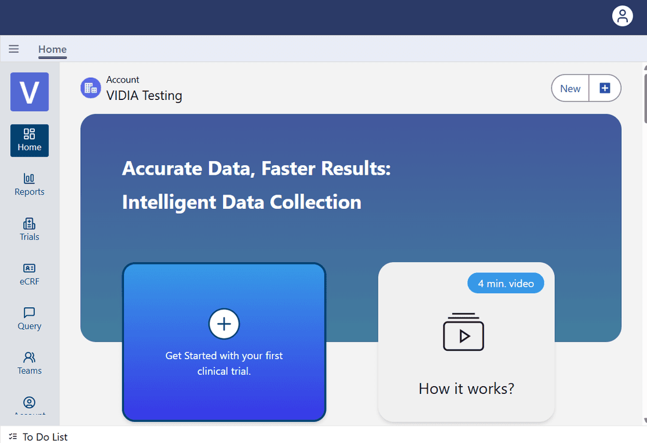
Task: Open the Trials section
Action: click(x=29, y=229)
